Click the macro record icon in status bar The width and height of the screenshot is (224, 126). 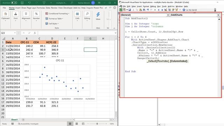13,124
